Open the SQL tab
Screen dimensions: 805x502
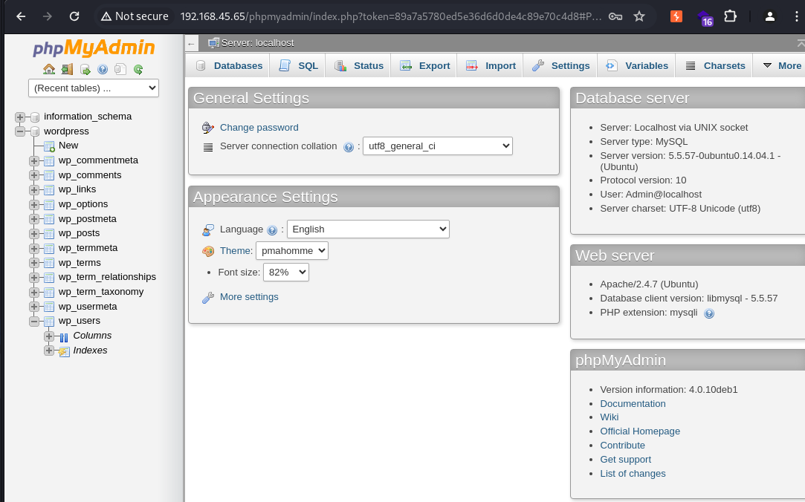click(x=298, y=65)
